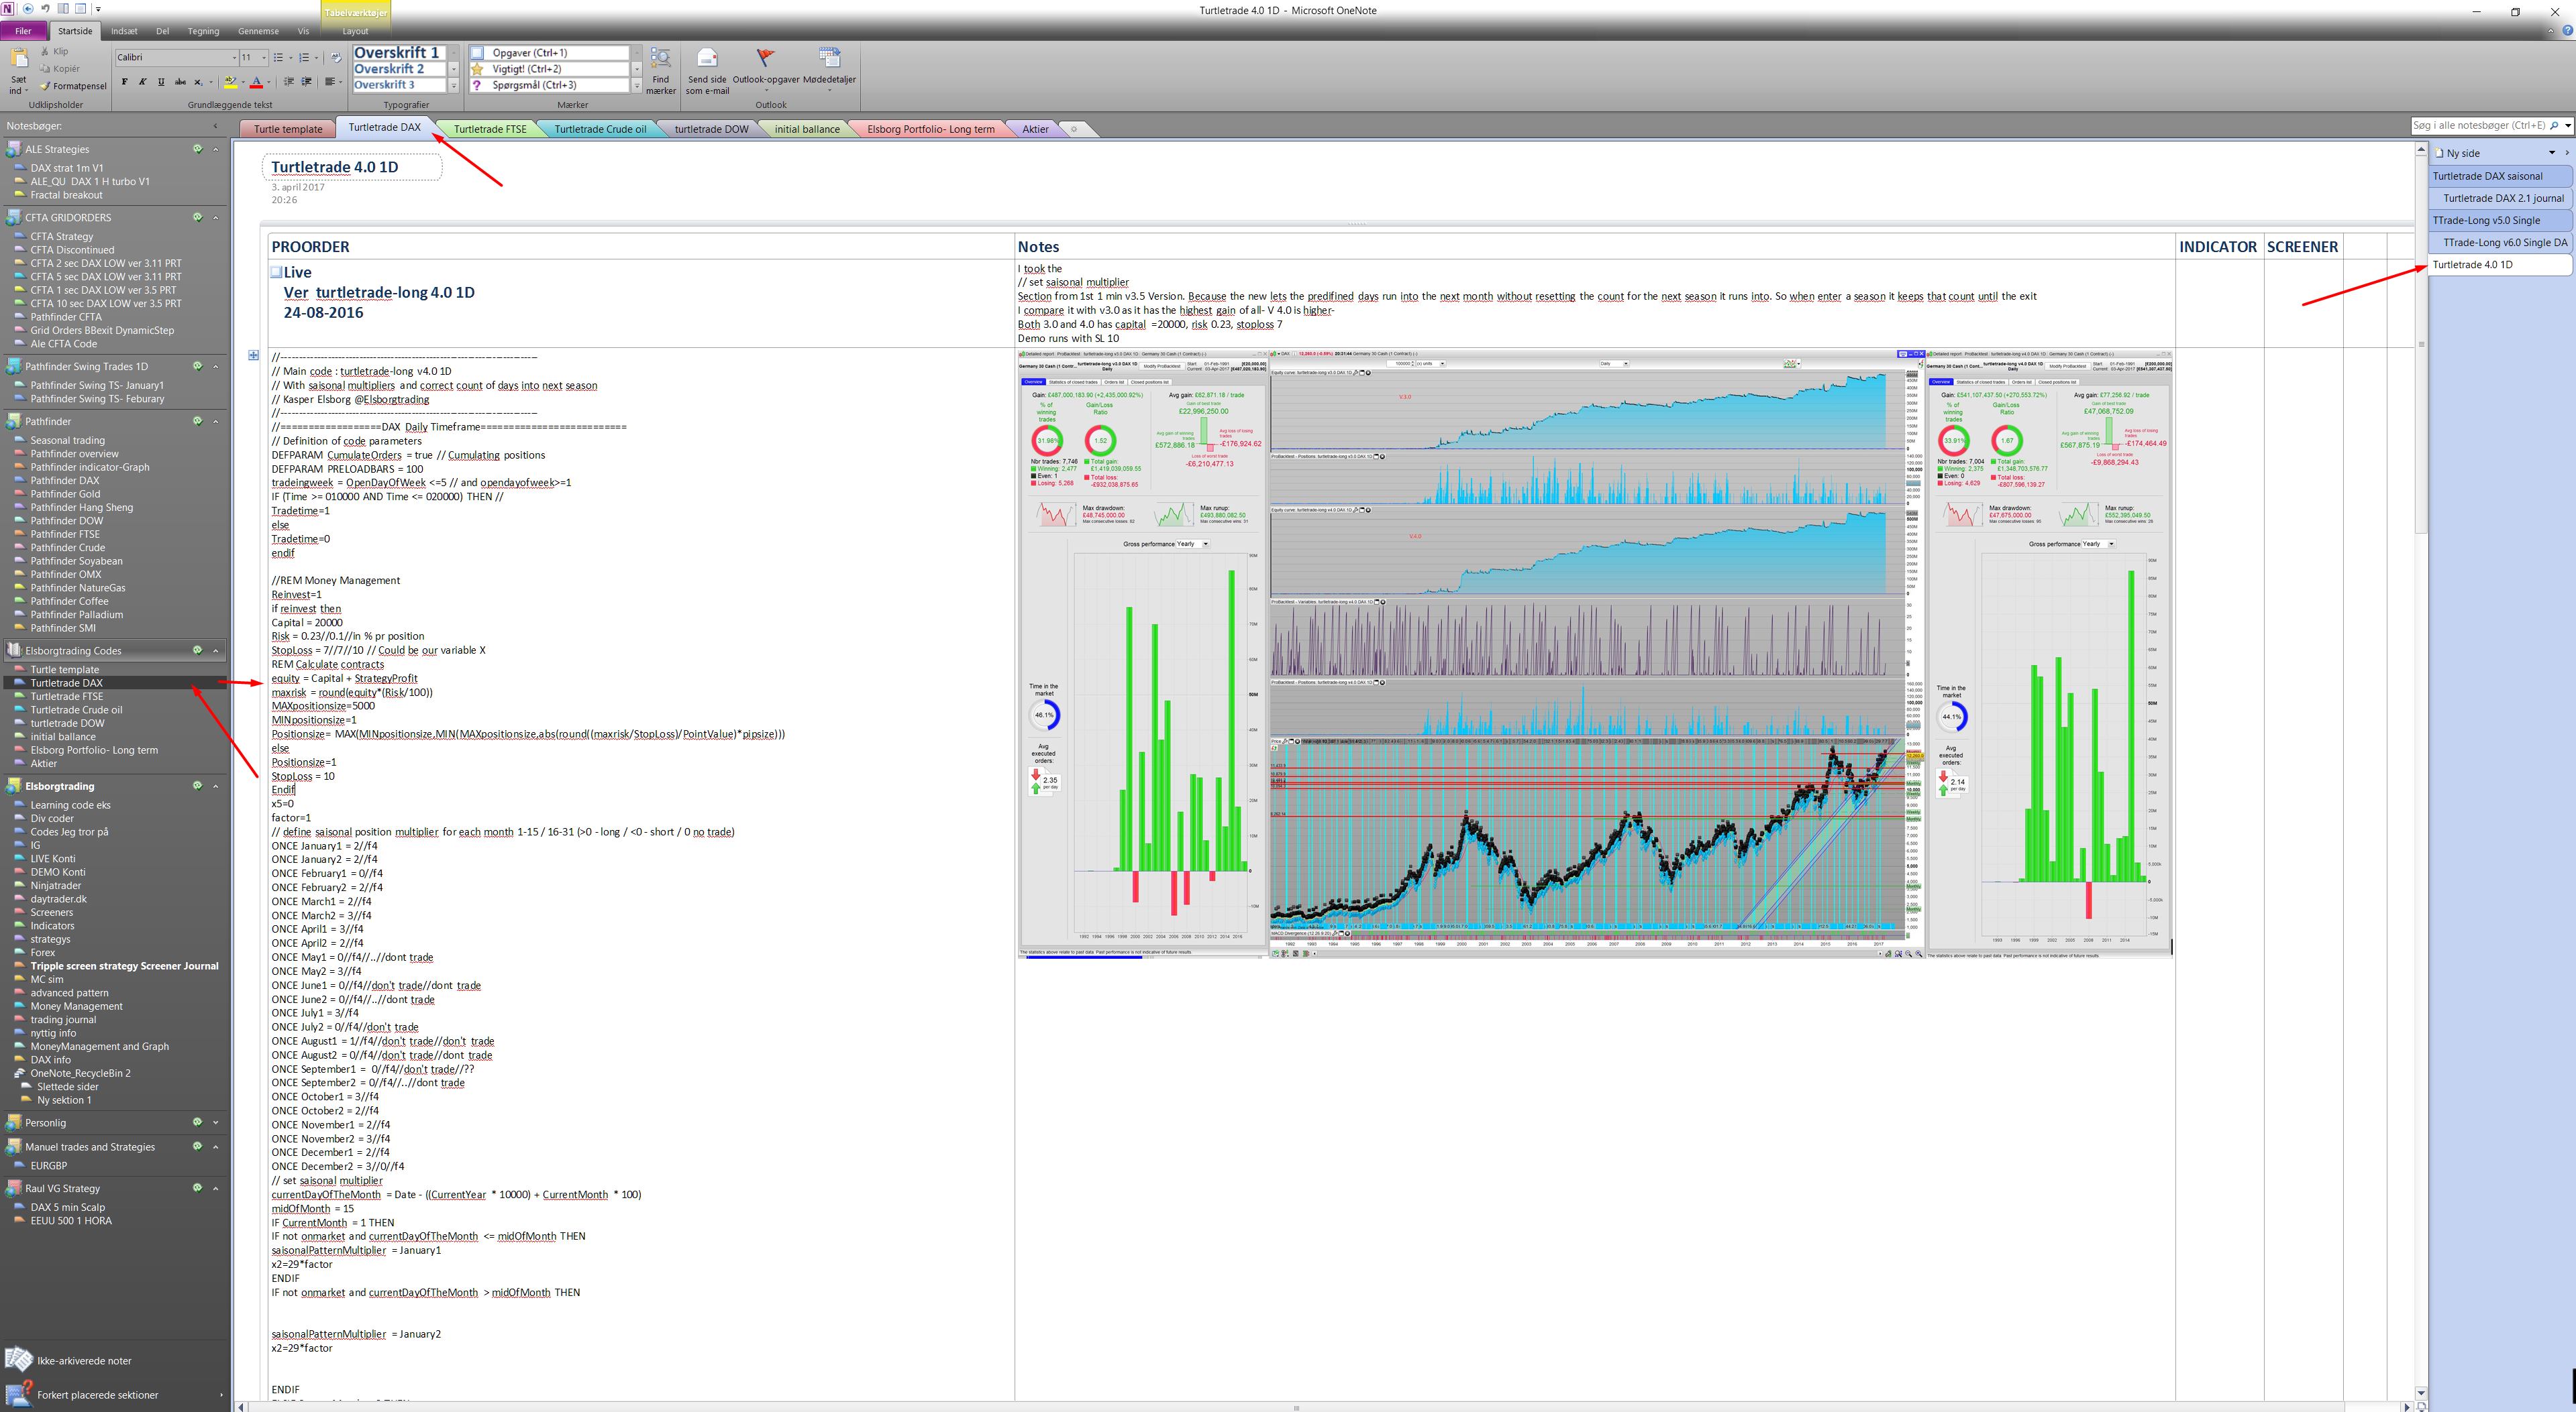This screenshot has height=1412, width=2576.
Task: Click the strikethrough text icon
Action: 180,82
